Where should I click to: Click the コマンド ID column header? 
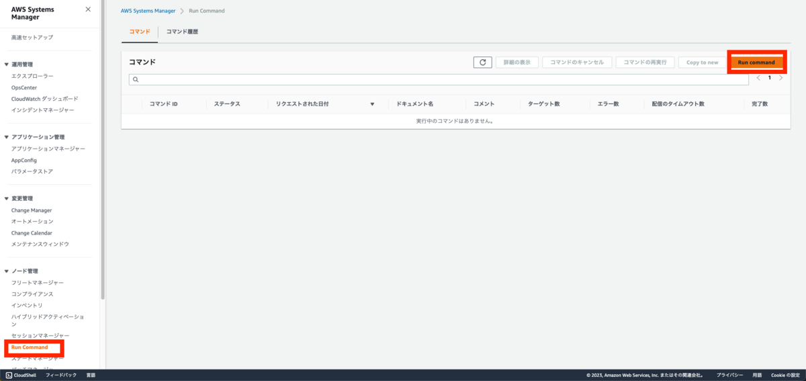(x=164, y=105)
